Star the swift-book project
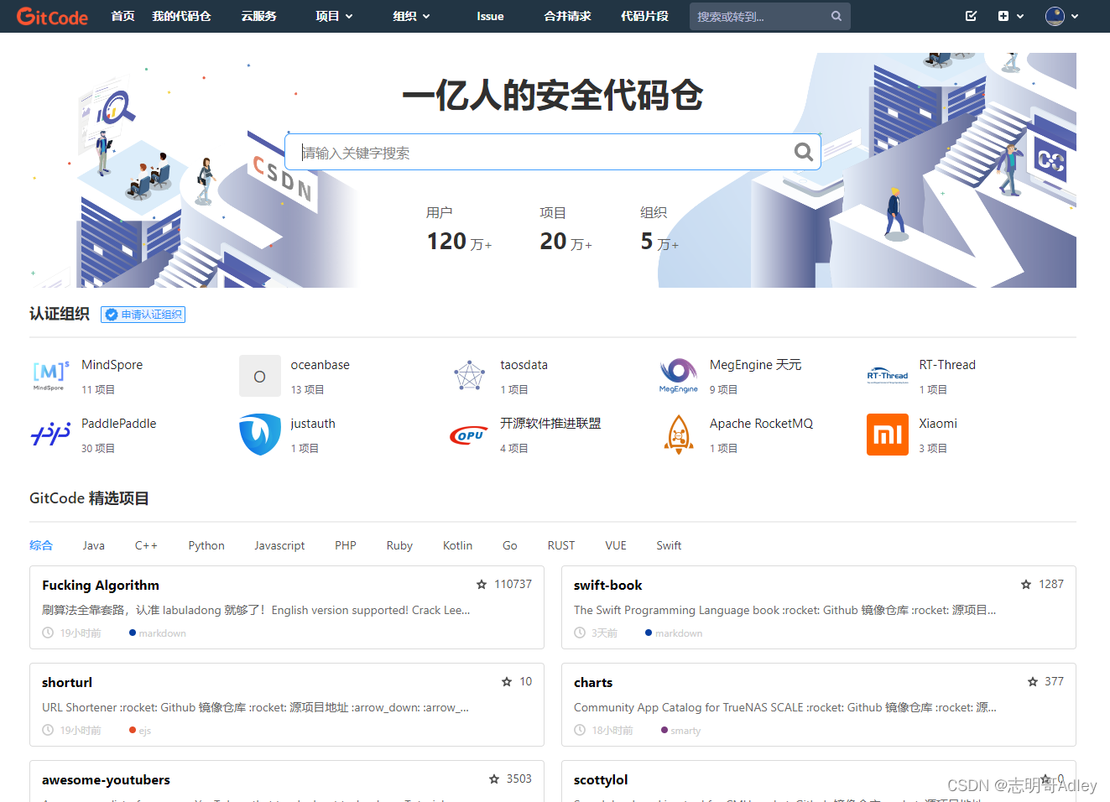The image size is (1110, 802). pyautogui.click(x=1026, y=584)
